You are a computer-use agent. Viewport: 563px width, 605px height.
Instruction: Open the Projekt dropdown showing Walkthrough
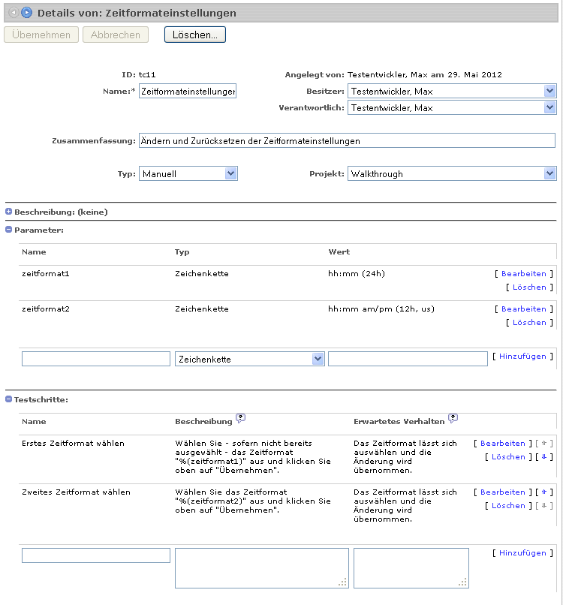tap(549, 174)
